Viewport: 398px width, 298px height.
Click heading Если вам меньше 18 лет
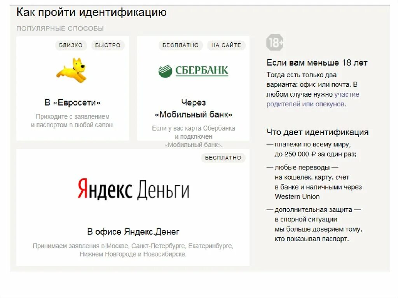(x=317, y=63)
